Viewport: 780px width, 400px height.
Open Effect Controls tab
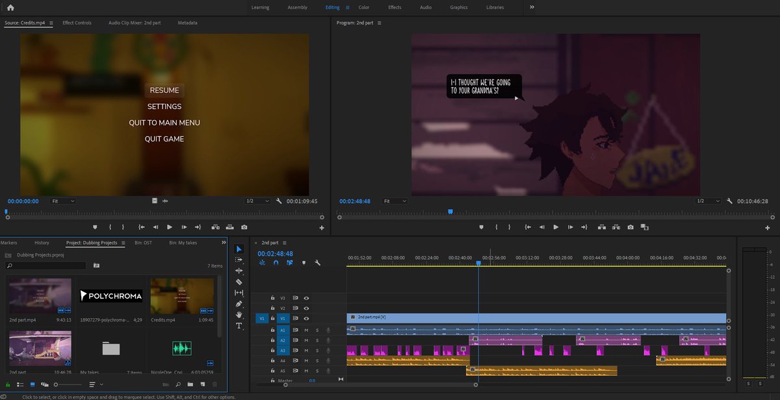pyautogui.click(x=77, y=23)
